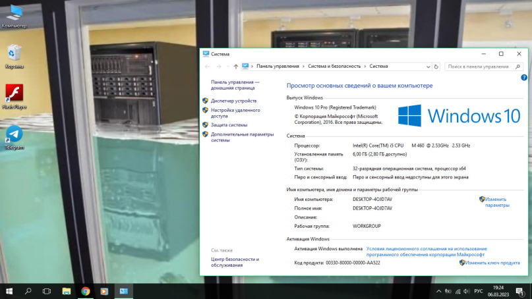Open volume tray icon
The width and height of the screenshot is (532, 299).
pos(467,291)
